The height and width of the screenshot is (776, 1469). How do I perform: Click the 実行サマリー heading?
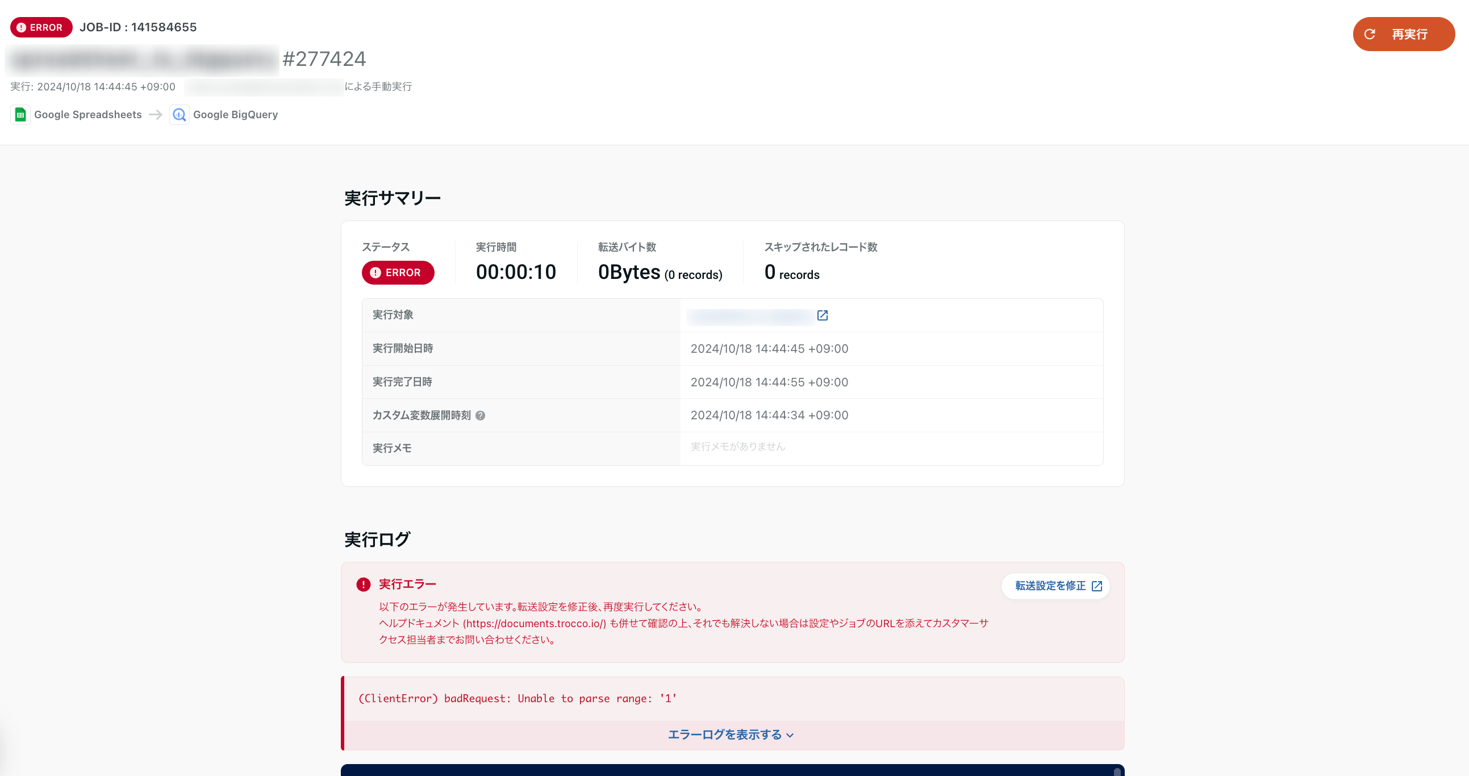pyautogui.click(x=393, y=198)
